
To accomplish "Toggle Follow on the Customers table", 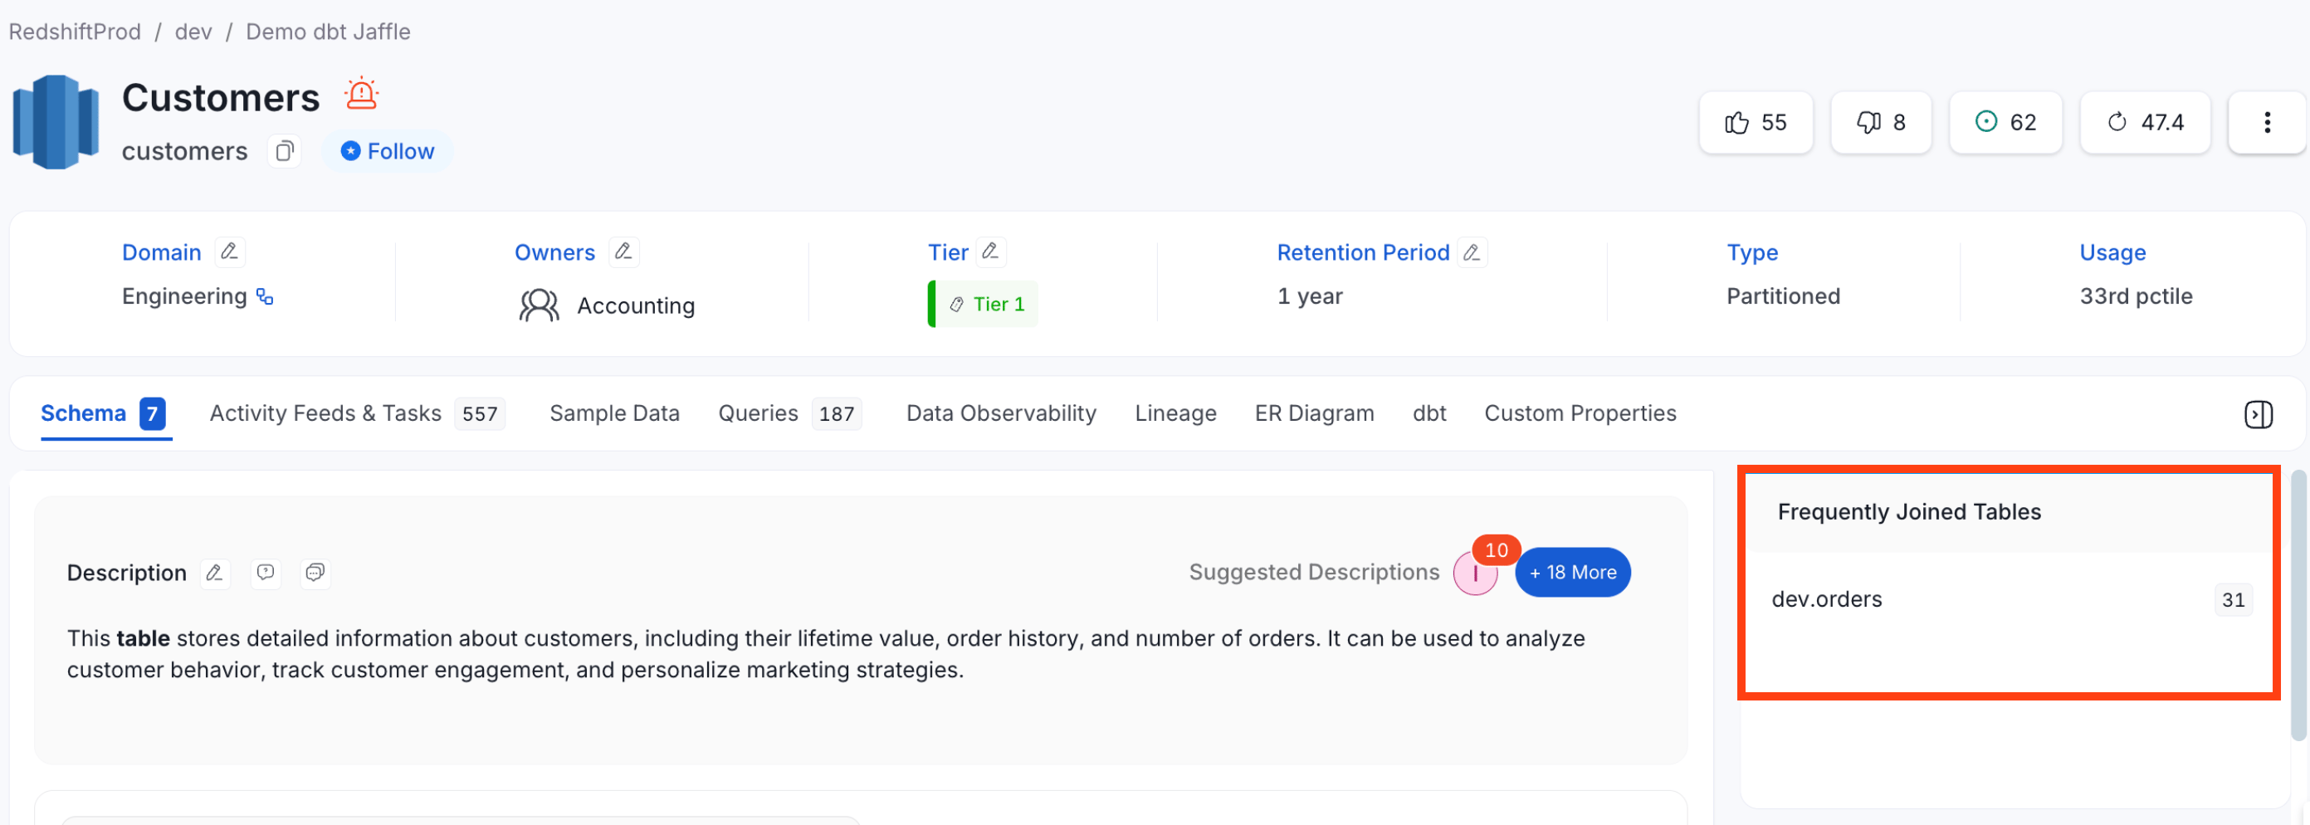I will [x=388, y=152].
